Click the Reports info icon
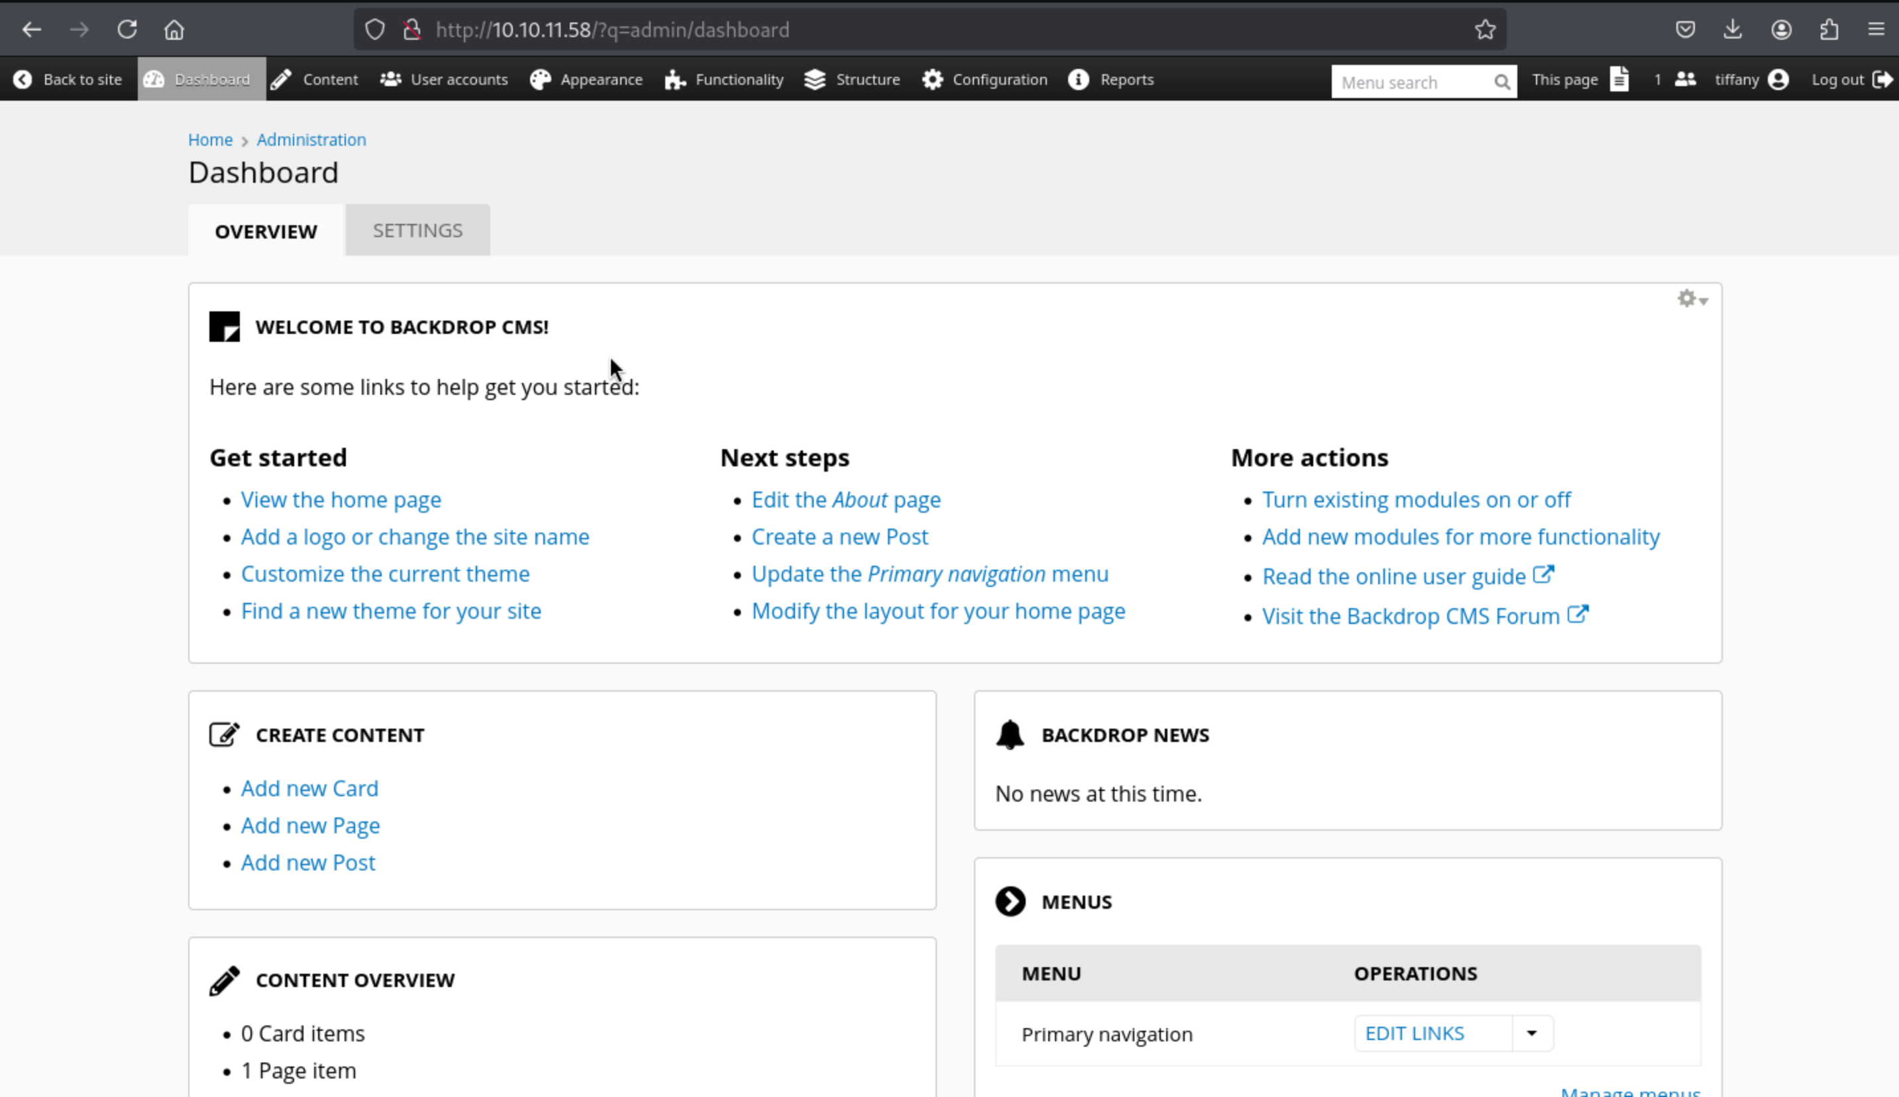The width and height of the screenshot is (1899, 1097). 1078,79
